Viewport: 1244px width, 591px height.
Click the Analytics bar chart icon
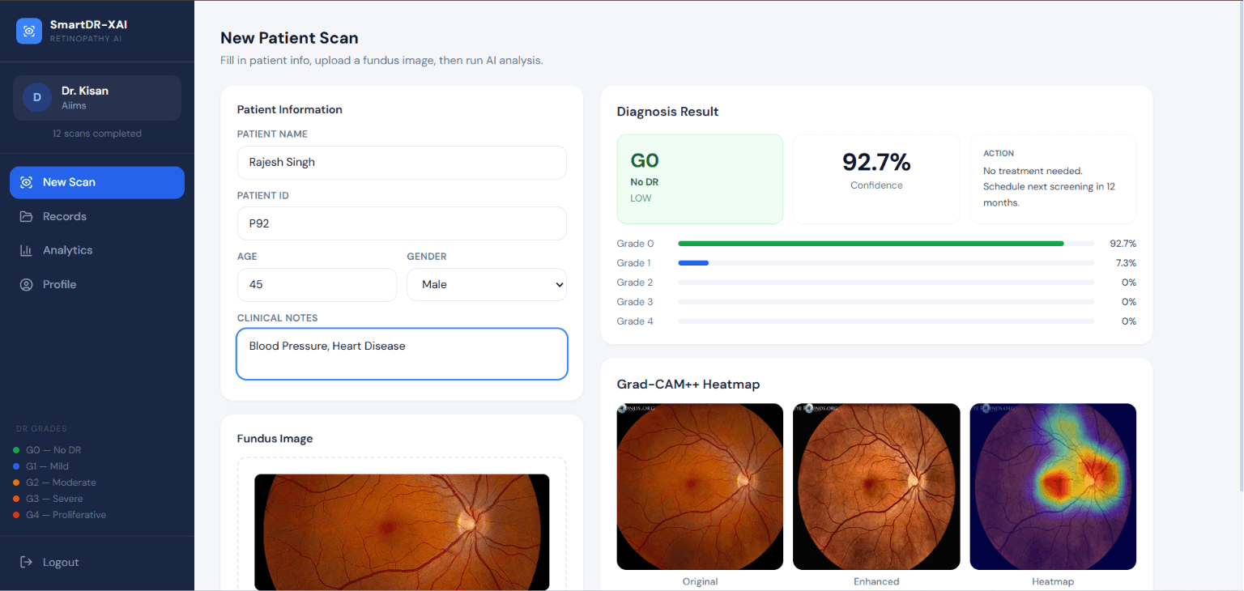tap(27, 250)
